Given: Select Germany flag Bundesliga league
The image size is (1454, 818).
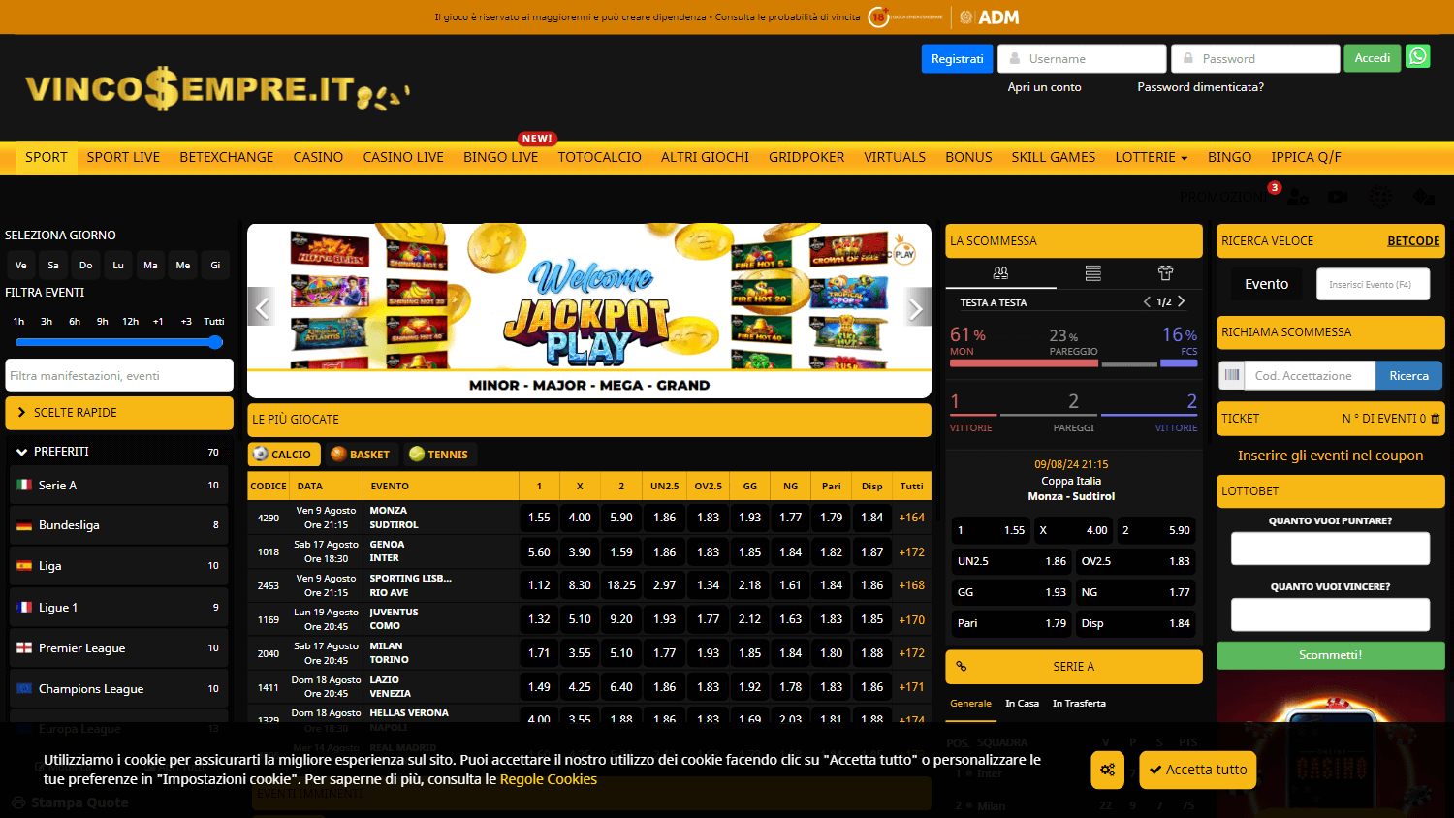Looking at the screenshot, I should coord(118,524).
